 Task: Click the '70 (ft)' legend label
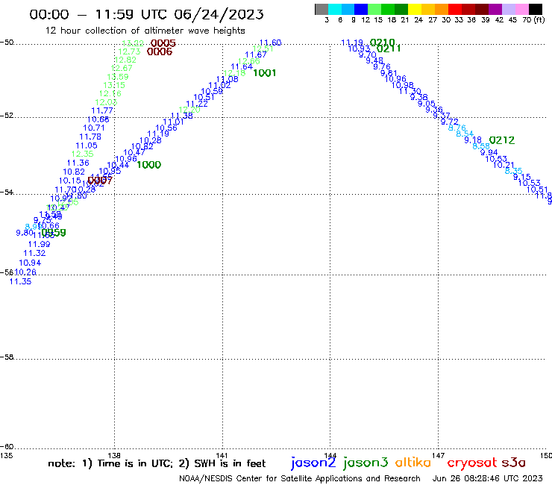533,19
